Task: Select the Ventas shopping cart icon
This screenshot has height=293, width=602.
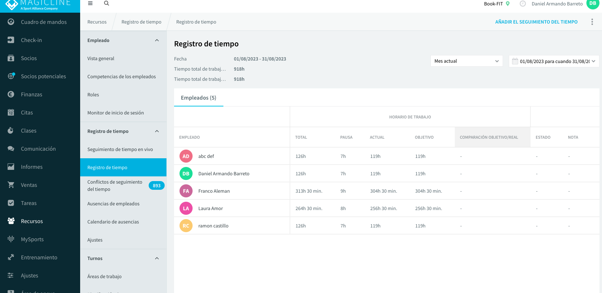Action: [x=11, y=185]
